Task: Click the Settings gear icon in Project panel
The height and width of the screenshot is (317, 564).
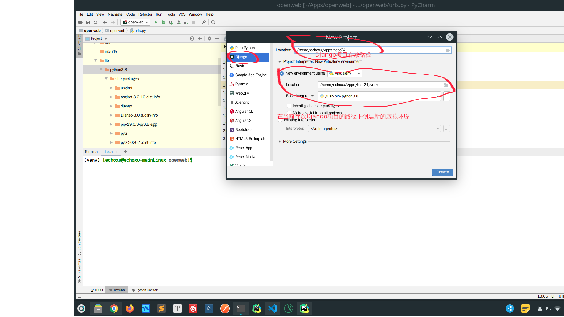Action: pos(209,38)
